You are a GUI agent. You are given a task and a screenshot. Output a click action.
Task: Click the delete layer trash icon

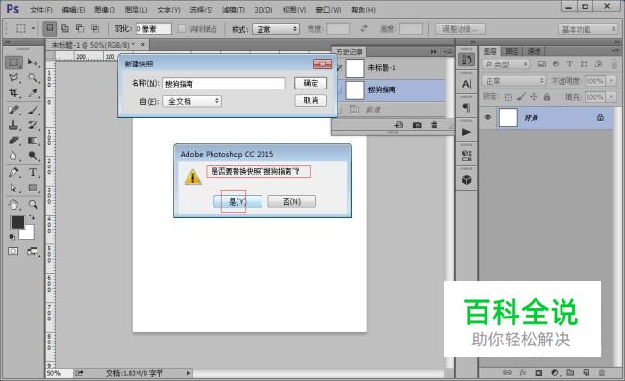(602, 373)
